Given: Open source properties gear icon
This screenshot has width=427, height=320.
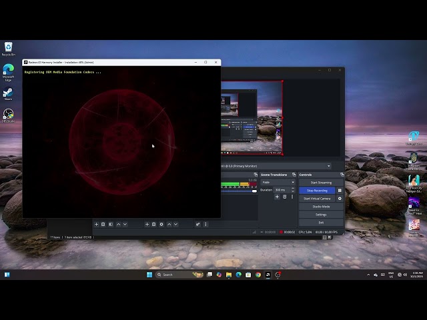Looking at the screenshot, I should click(161, 224).
